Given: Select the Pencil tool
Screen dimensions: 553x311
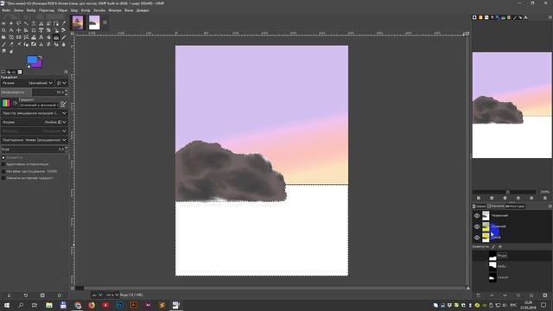Looking at the screenshot, I should tap(63, 37).
